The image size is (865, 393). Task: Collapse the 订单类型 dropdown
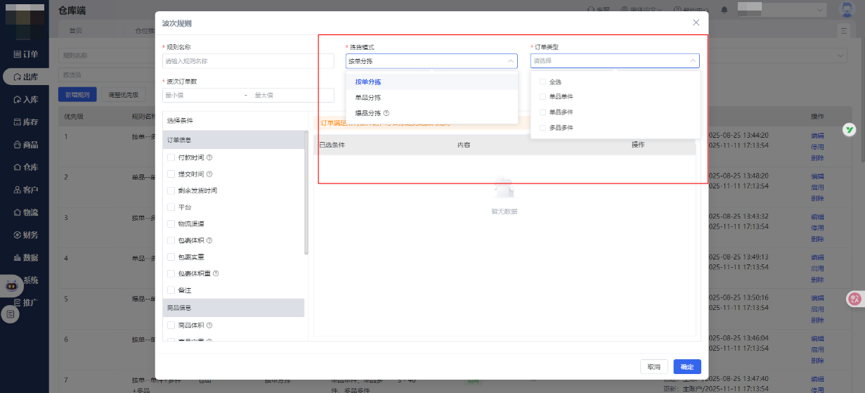(x=693, y=61)
